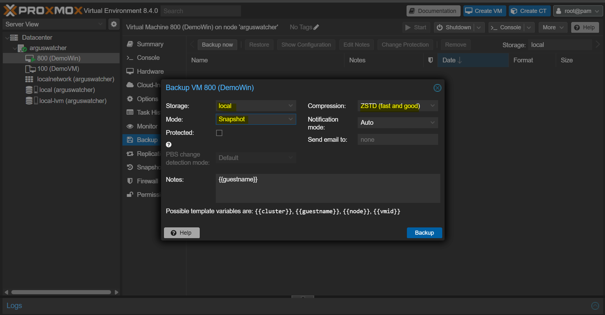Viewport: 605px width, 315px height.
Task: Open the Firewall tab
Action: 142,181
